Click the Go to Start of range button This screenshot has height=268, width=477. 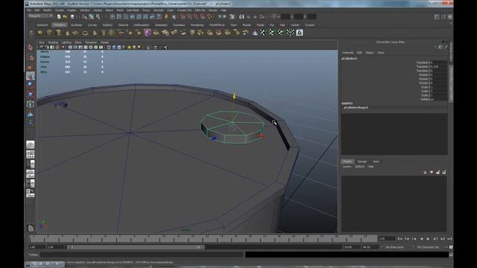click(x=400, y=239)
